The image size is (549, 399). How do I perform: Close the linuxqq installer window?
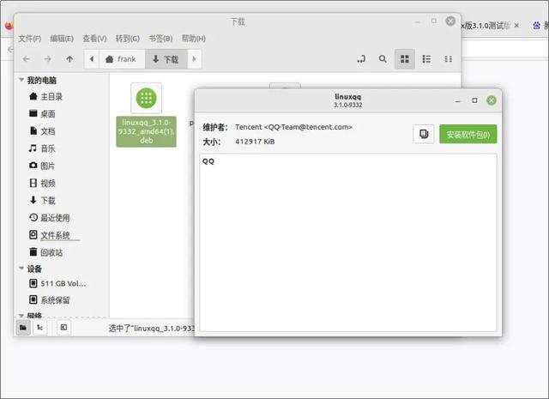pos(492,100)
